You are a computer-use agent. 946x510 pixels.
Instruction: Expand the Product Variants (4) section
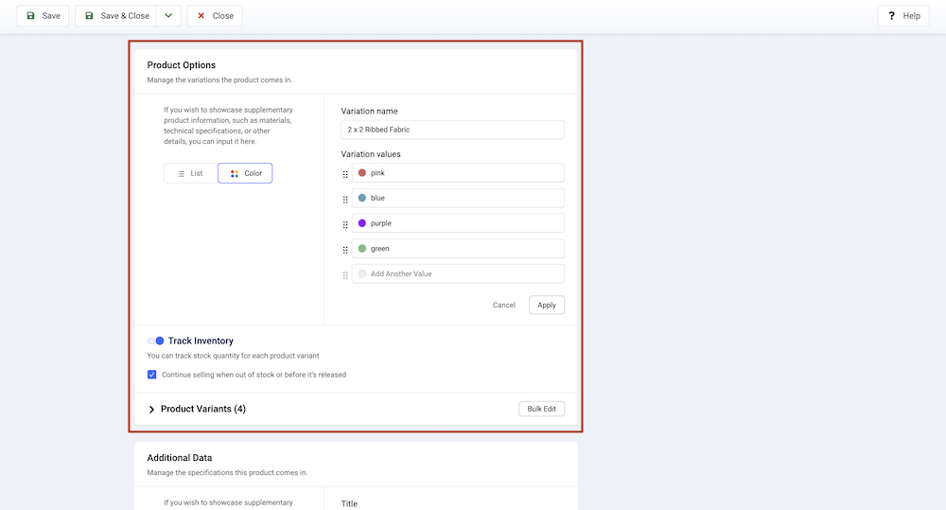pyautogui.click(x=152, y=409)
